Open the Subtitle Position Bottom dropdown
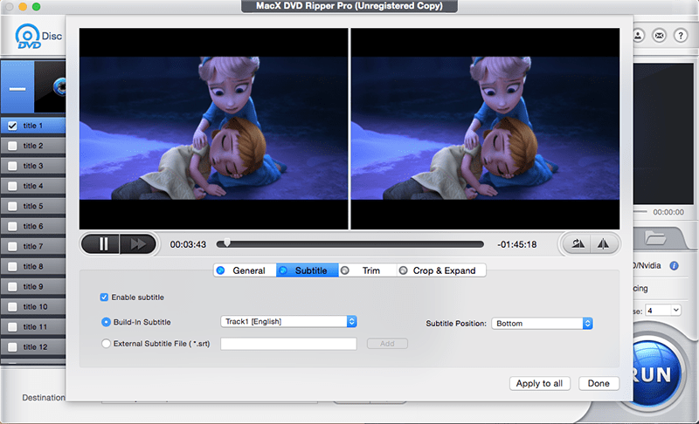 (542, 324)
